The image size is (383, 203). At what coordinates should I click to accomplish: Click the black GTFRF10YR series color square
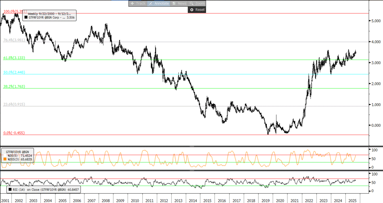tap(26, 17)
